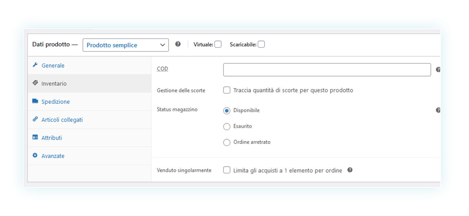Click the wrench icon beside Generale

(35, 65)
